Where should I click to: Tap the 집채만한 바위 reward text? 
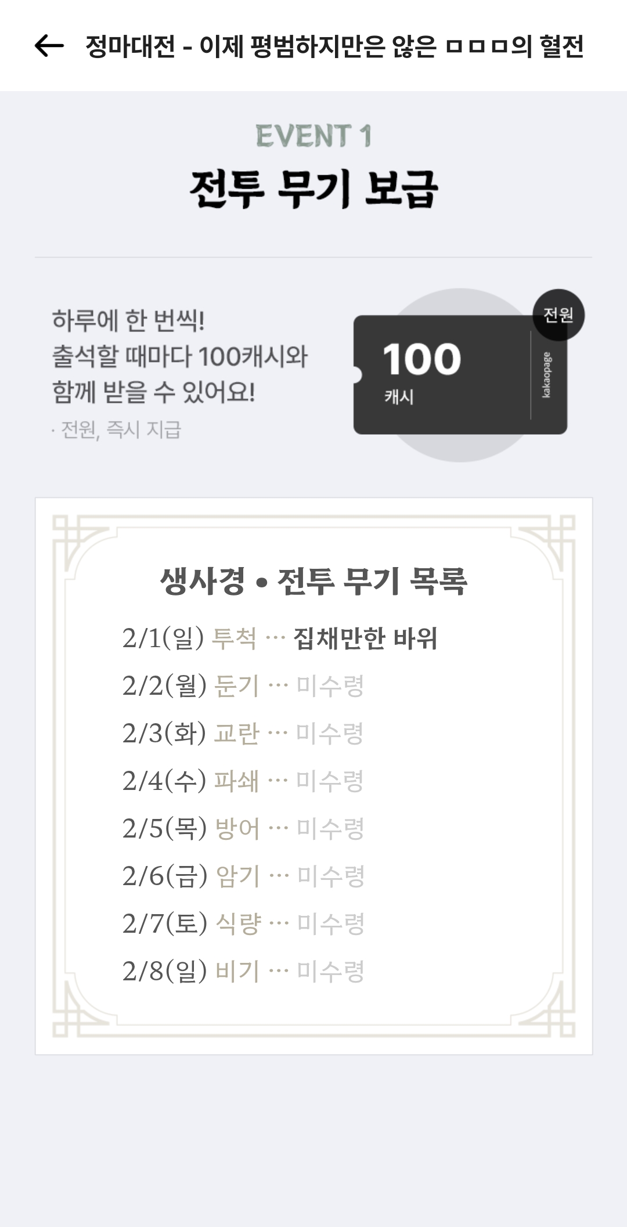tap(365, 638)
